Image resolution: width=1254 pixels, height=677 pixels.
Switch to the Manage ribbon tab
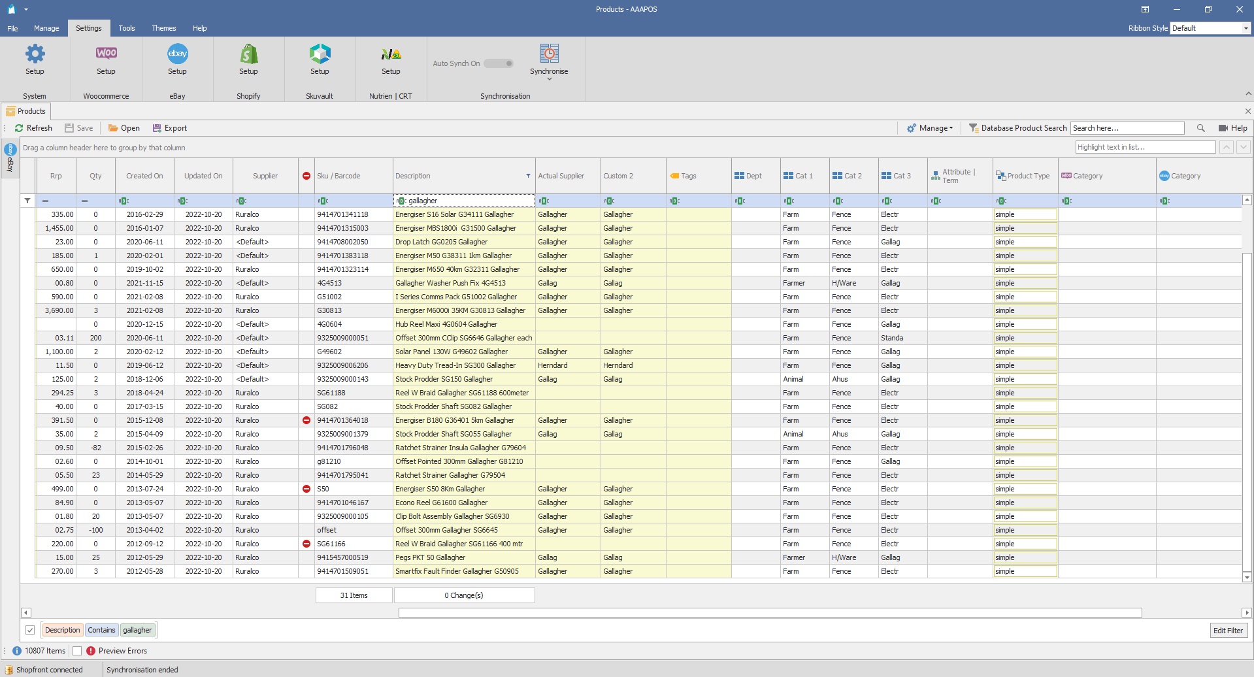click(x=46, y=28)
